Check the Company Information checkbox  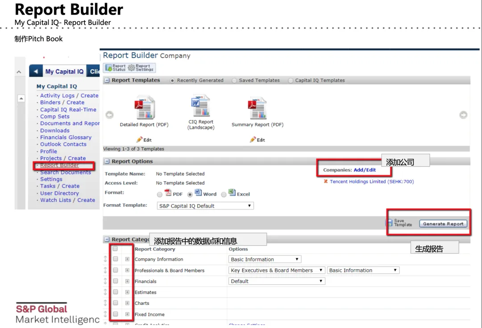(116, 259)
